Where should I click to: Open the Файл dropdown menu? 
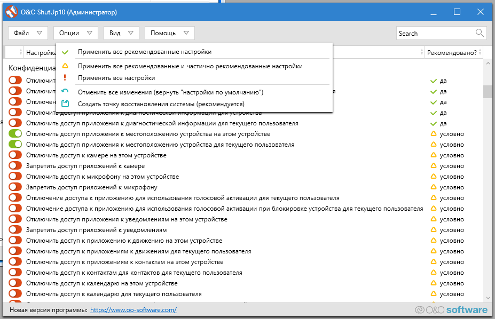28,33
